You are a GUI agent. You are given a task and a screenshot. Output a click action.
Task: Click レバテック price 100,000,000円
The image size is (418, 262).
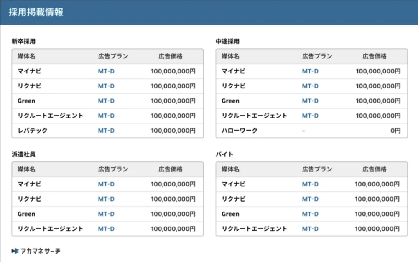point(173,131)
